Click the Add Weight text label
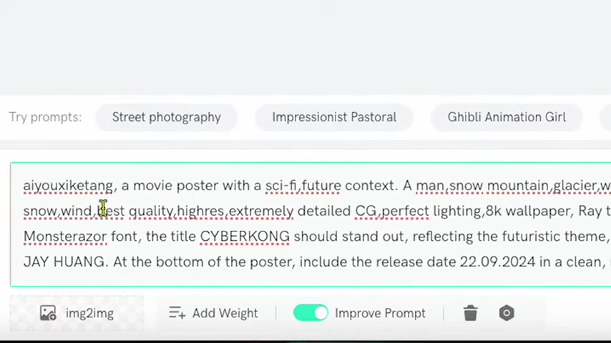Image resolution: width=611 pixels, height=343 pixels. coord(225,314)
